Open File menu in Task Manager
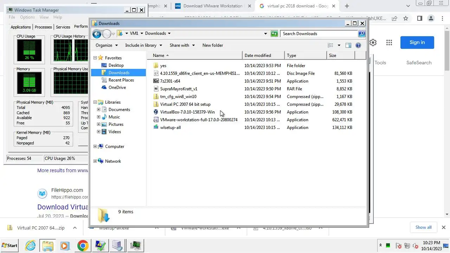 [x=12, y=17]
